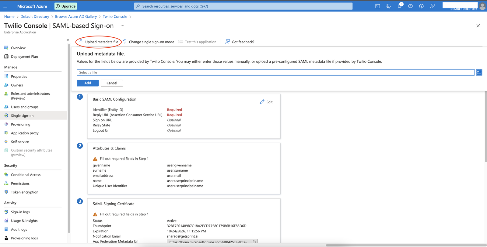
Task: Open Cloud Shell from the top bar
Action: point(377,6)
